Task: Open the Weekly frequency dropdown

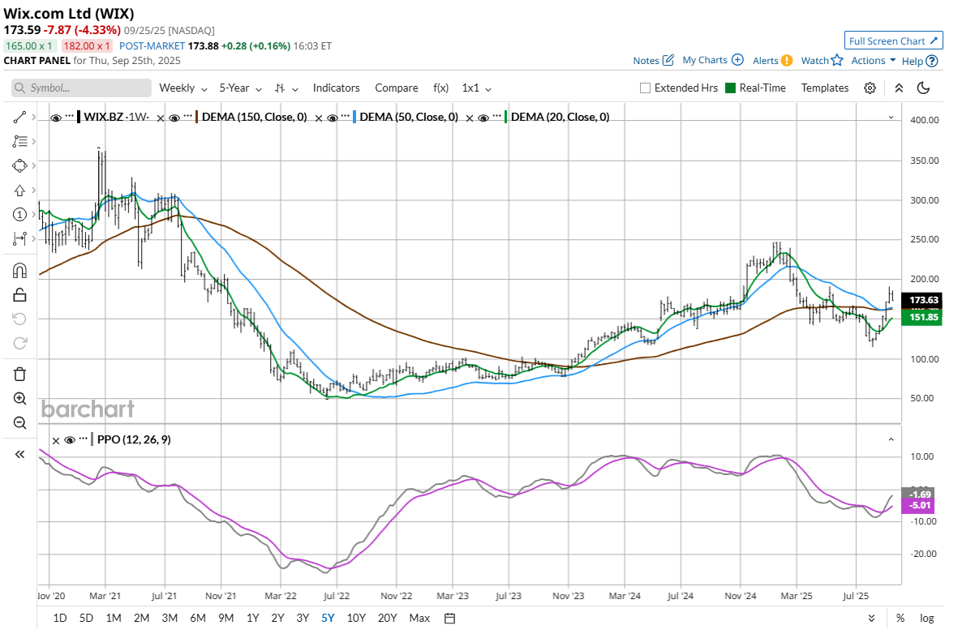Action: [182, 88]
